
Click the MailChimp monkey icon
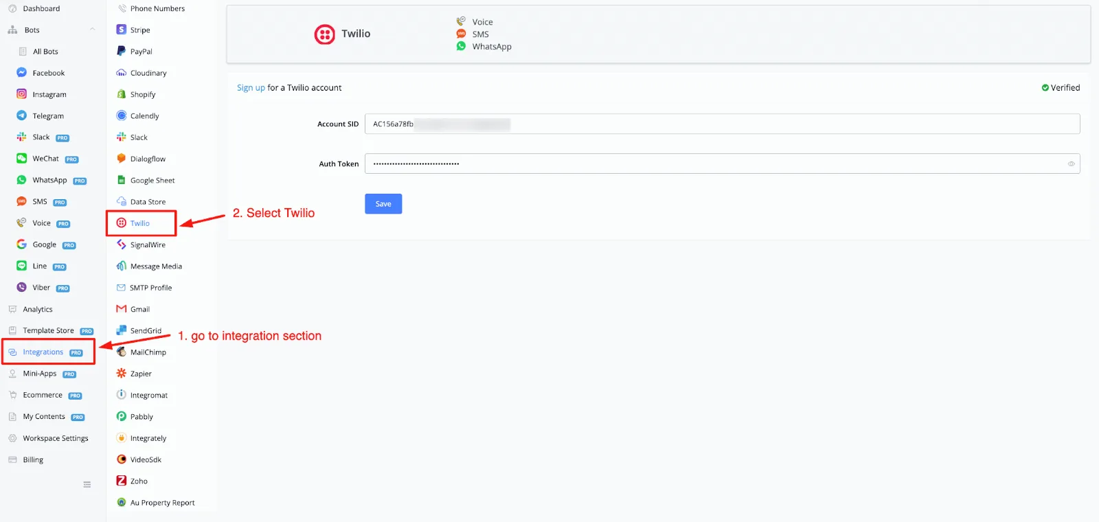click(122, 352)
